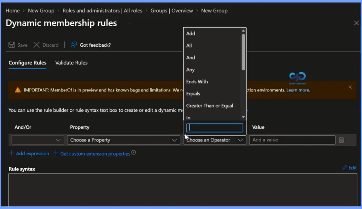The width and height of the screenshot is (362, 209).
Task: Open the Choose a Property dropdown
Action: point(123,140)
